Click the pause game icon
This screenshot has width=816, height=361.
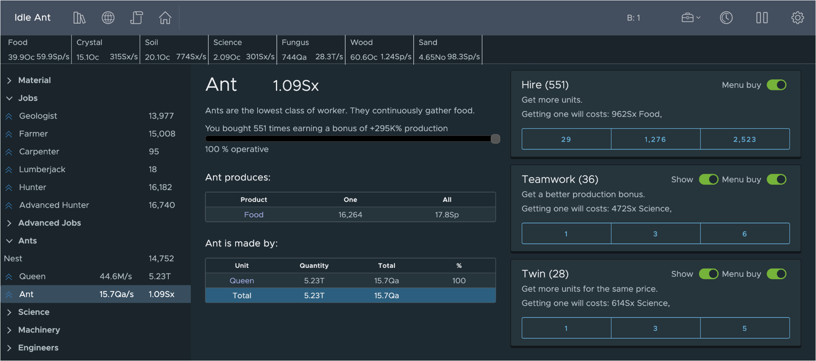[x=762, y=18]
